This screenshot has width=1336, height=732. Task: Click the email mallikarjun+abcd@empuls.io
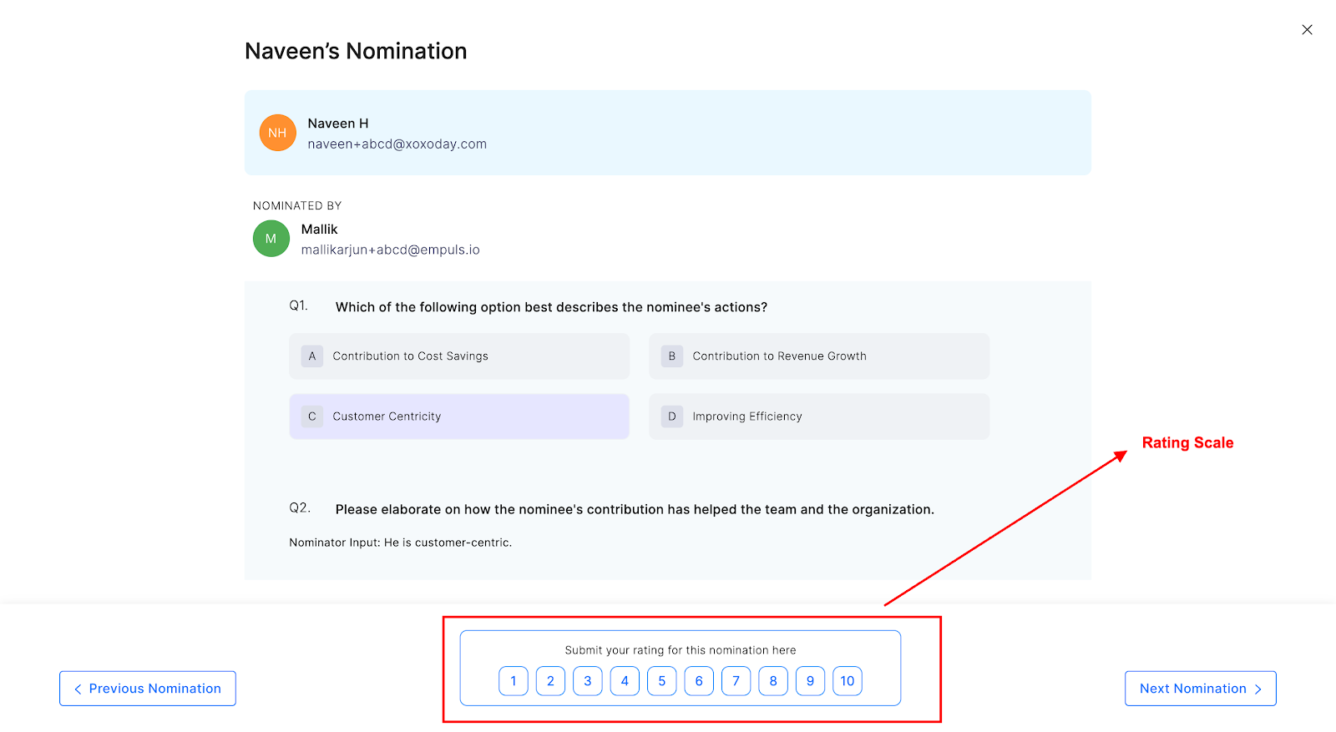391,250
